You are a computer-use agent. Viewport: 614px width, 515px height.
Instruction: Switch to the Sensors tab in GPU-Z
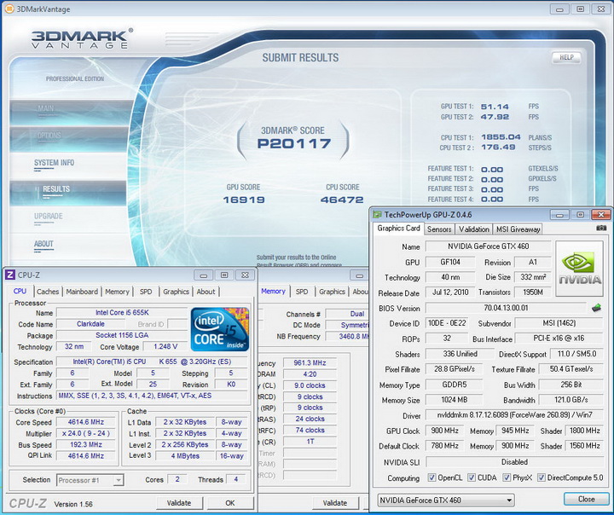[x=439, y=229]
